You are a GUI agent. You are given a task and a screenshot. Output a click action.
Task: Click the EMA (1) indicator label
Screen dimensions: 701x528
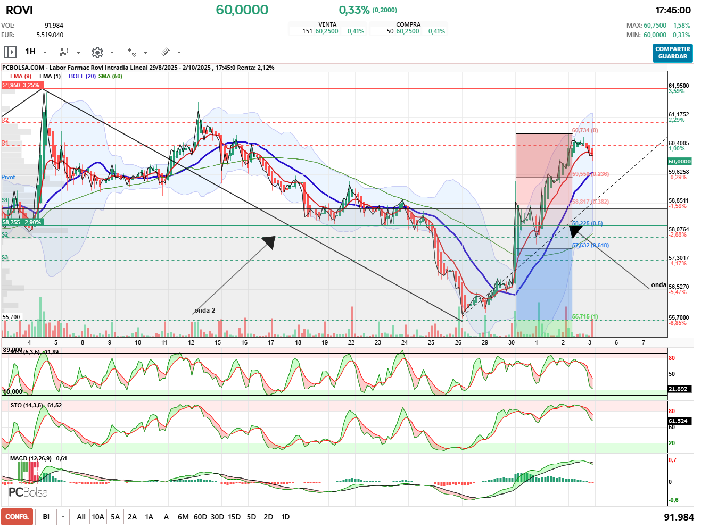click(50, 76)
